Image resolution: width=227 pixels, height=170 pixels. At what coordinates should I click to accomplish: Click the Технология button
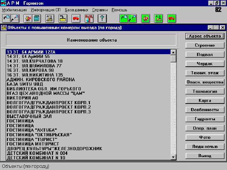tap(205, 92)
